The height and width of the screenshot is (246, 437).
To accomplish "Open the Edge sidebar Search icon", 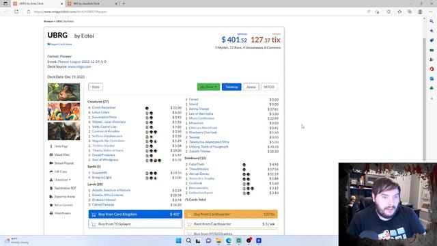I will click(x=432, y=21).
